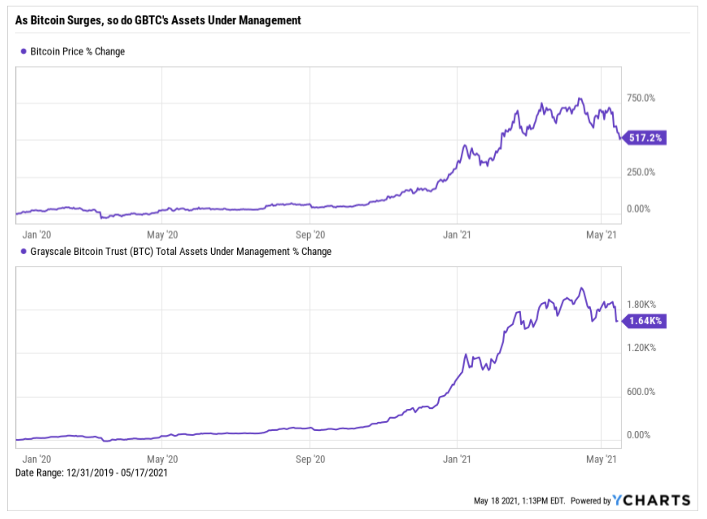Click the 'May 18 2021, 1:13PM EDT.' timestamp
This screenshot has width=707, height=519.
[x=519, y=501]
